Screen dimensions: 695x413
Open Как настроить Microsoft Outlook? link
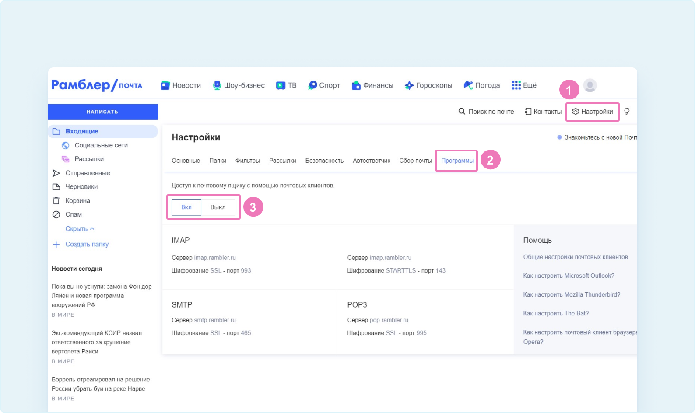coord(569,276)
